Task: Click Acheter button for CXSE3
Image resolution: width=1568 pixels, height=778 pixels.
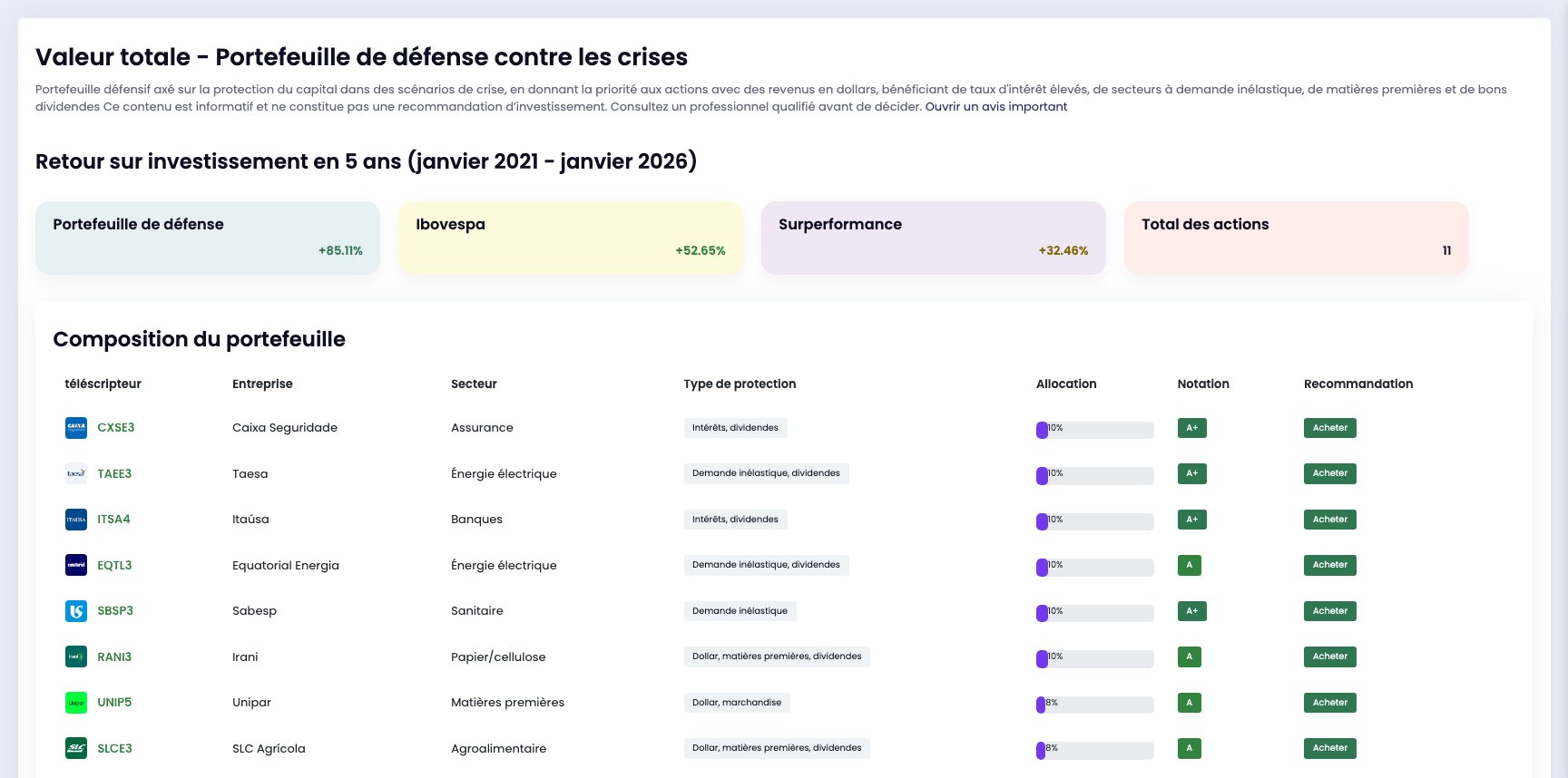Action: pyautogui.click(x=1329, y=428)
